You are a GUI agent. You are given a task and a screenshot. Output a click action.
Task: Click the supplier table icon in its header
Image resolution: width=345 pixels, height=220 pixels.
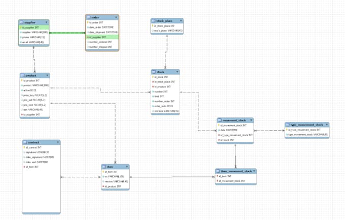(x=21, y=22)
